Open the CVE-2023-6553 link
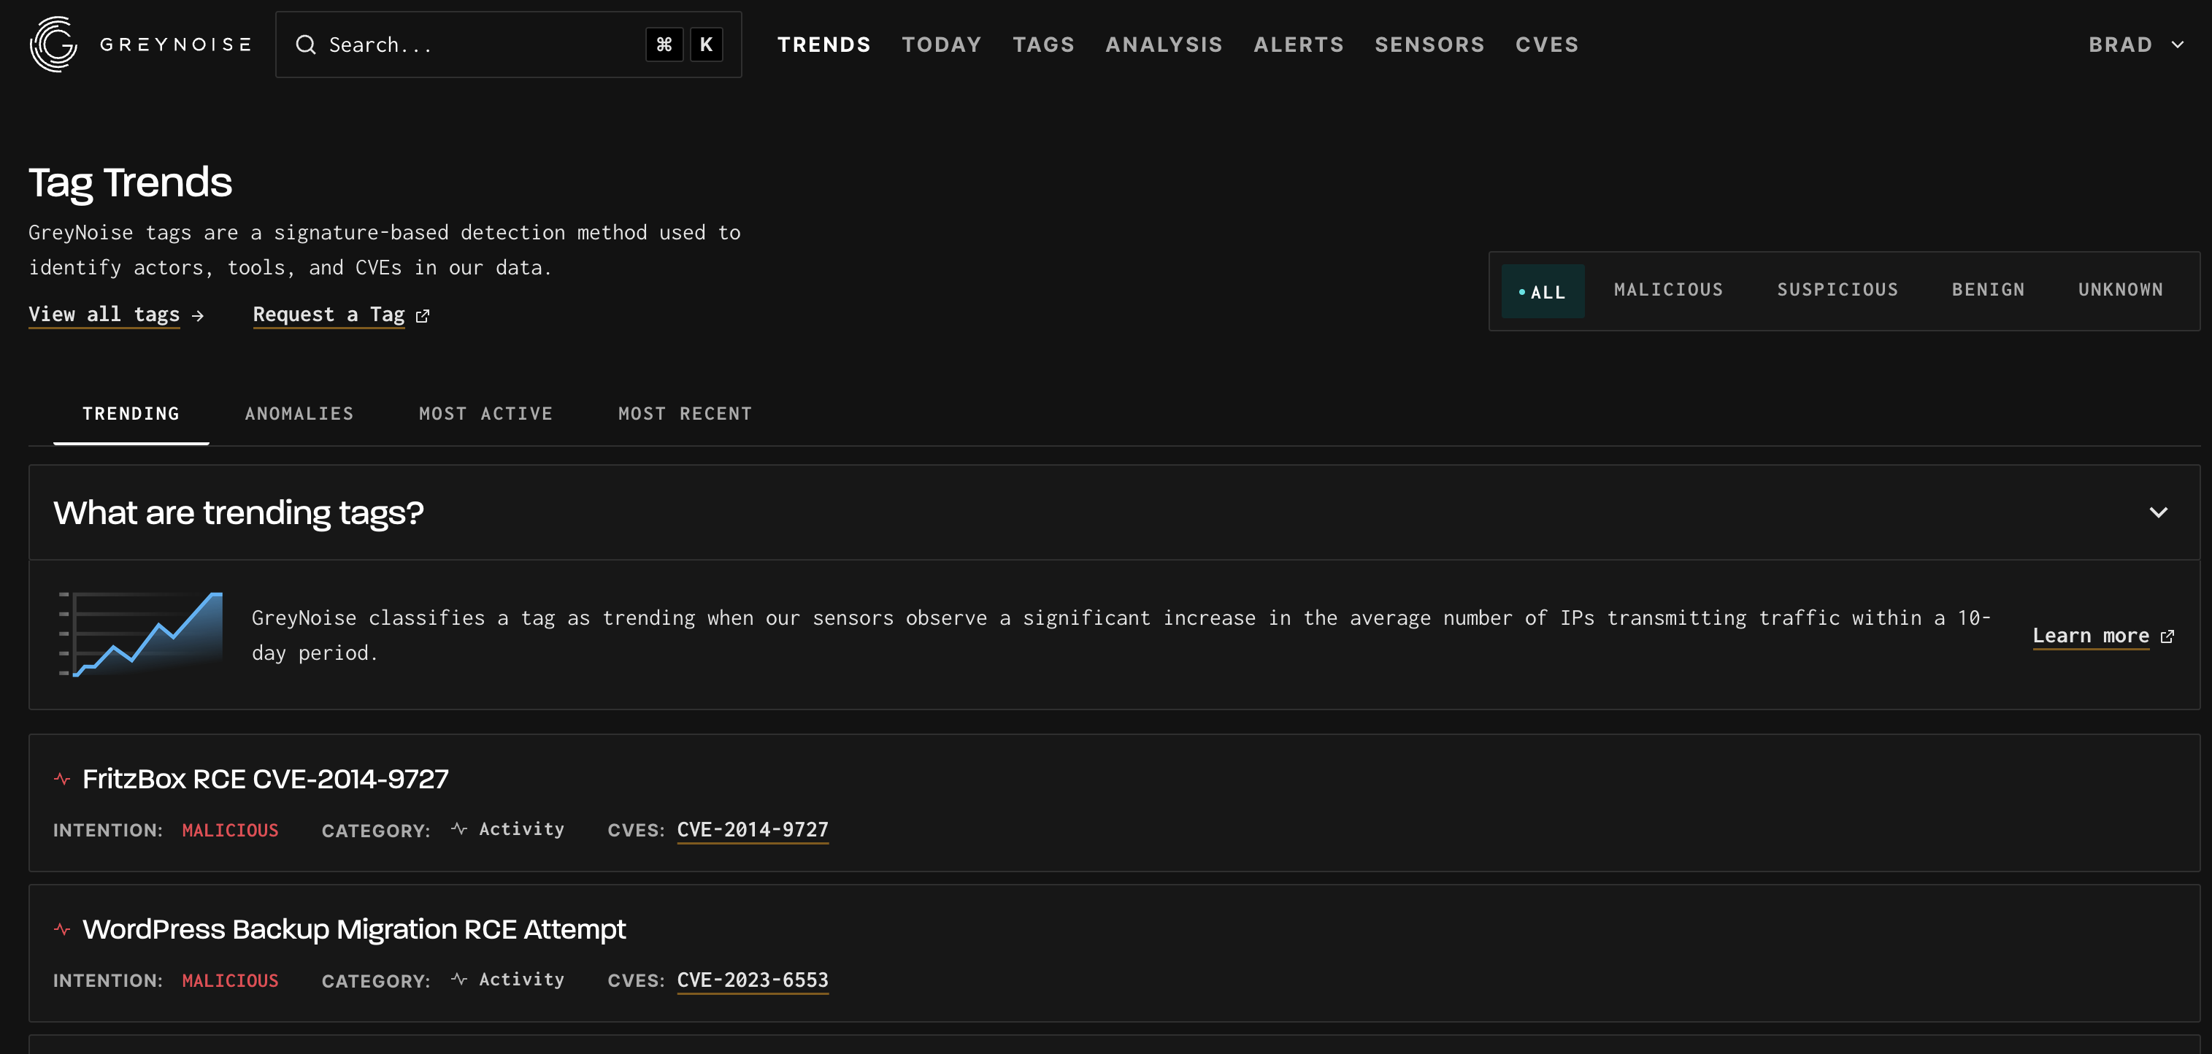The height and width of the screenshot is (1054, 2212). [752, 980]
